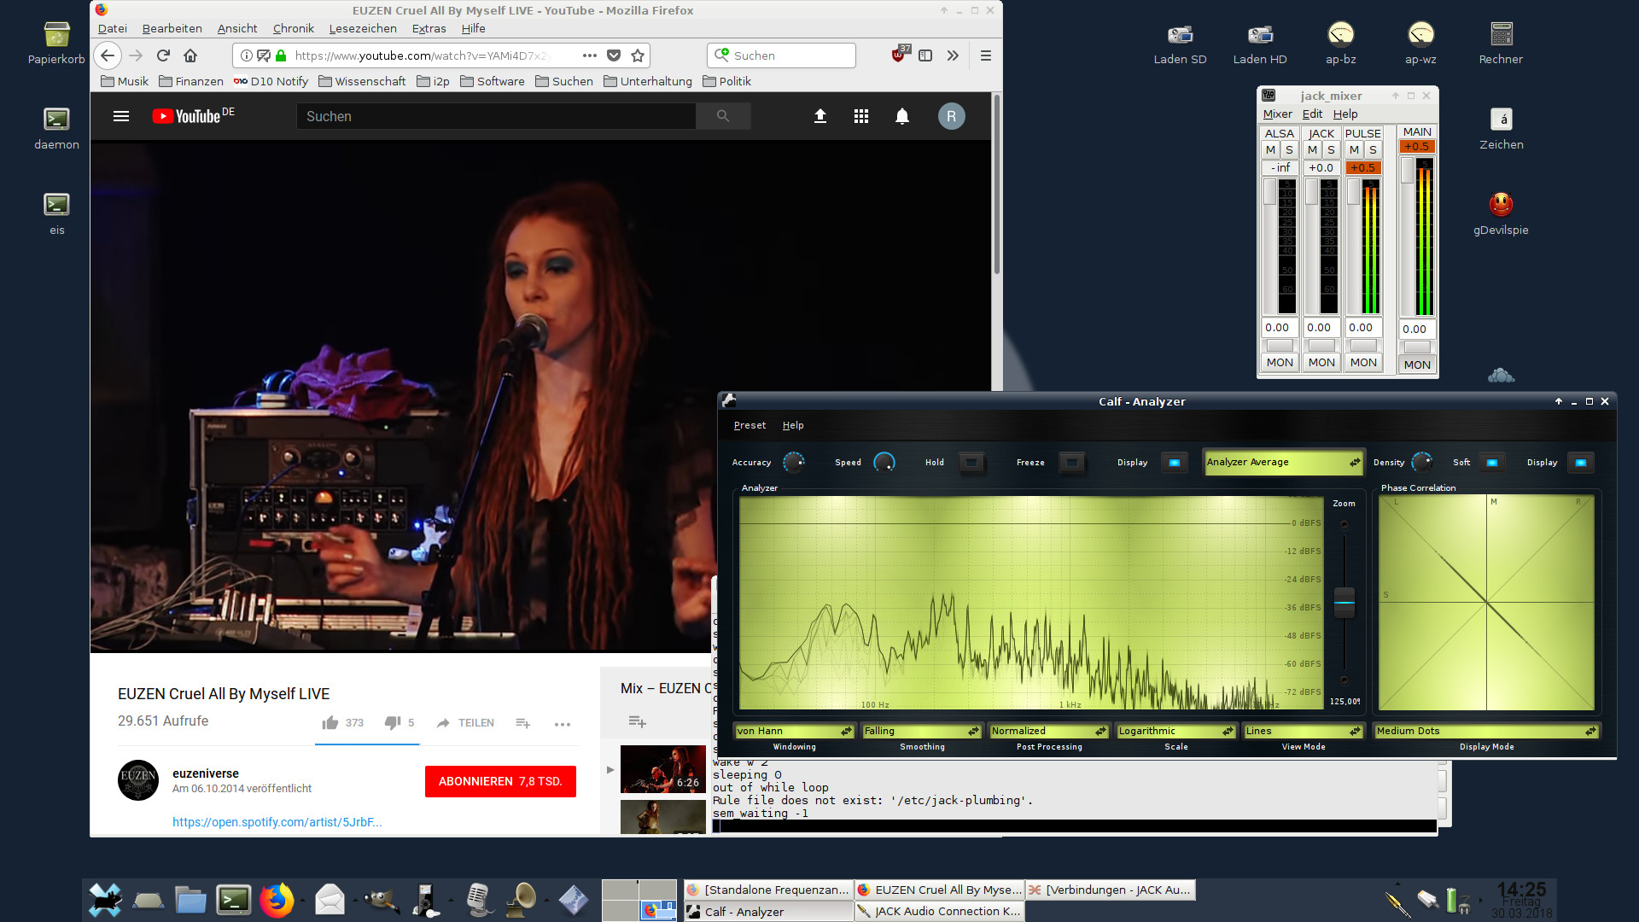
Task: Toggle the analyzer Display switch
Action: (1174, 463)
